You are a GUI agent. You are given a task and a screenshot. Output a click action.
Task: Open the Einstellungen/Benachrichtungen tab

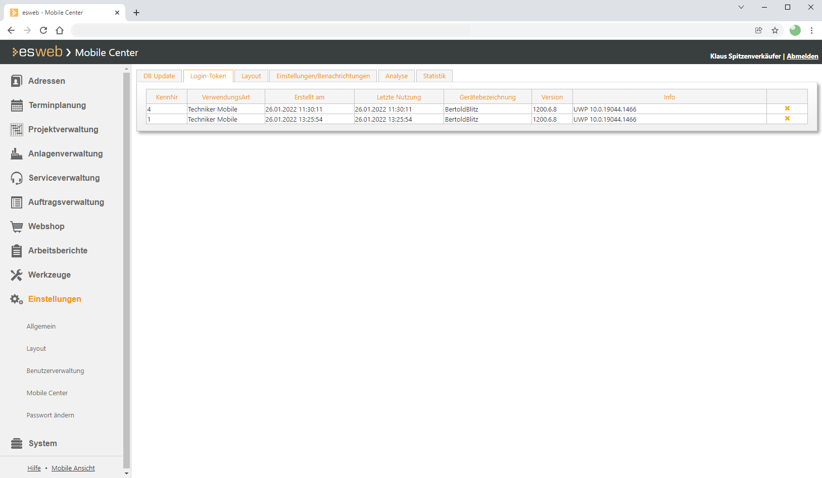pyautogui.click(x=323, y=76)
